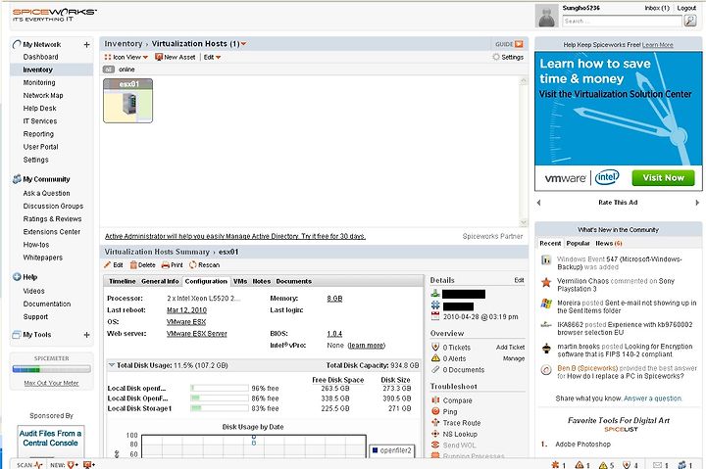Click the envelope icon in bottom status bar
Viewport: 706px width, 469px height.
(657, 465)
